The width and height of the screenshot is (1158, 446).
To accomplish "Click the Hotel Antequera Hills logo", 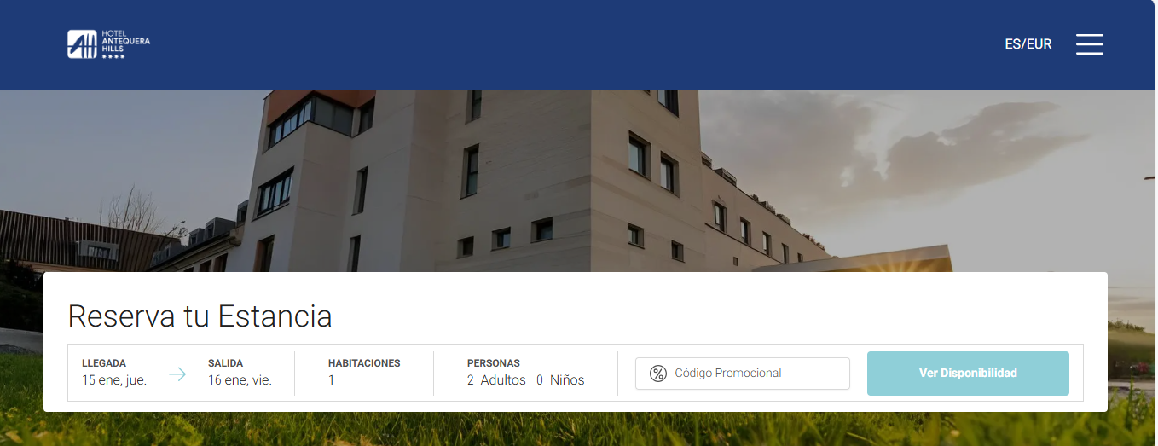I will pos(108,44).
